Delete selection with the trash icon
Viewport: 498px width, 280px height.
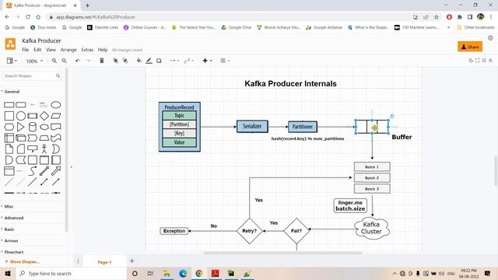pyautogui.click(x=102, y=61)
